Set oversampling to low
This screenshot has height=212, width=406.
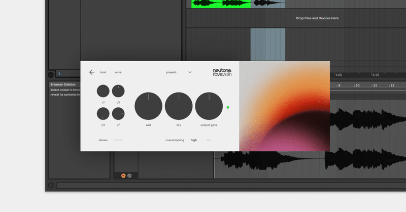coord(209,140)
